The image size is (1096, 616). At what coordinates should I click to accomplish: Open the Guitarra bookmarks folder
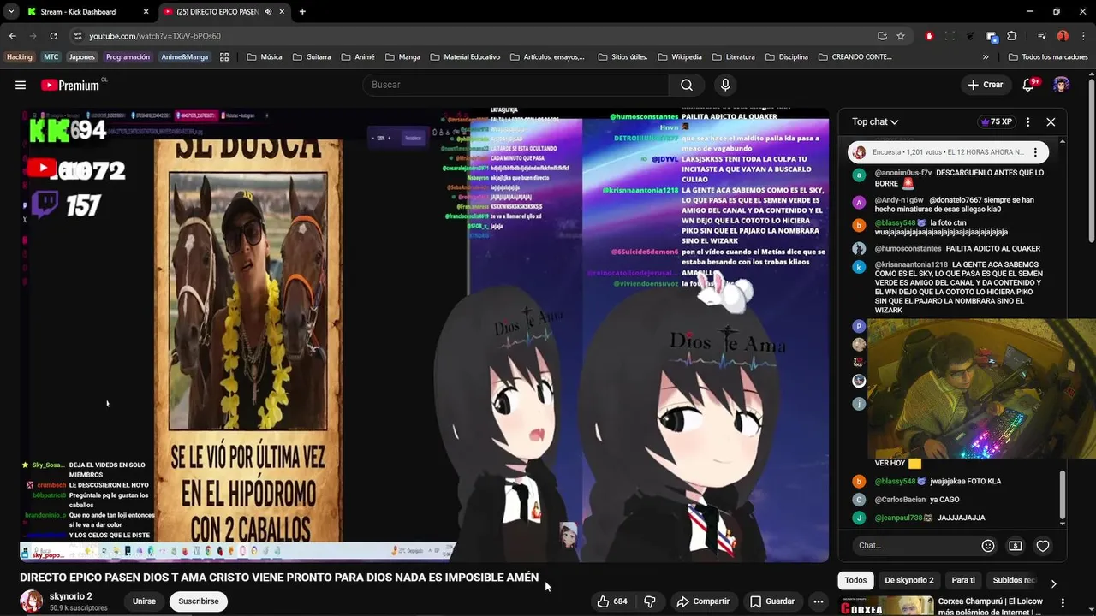[312, 57]
